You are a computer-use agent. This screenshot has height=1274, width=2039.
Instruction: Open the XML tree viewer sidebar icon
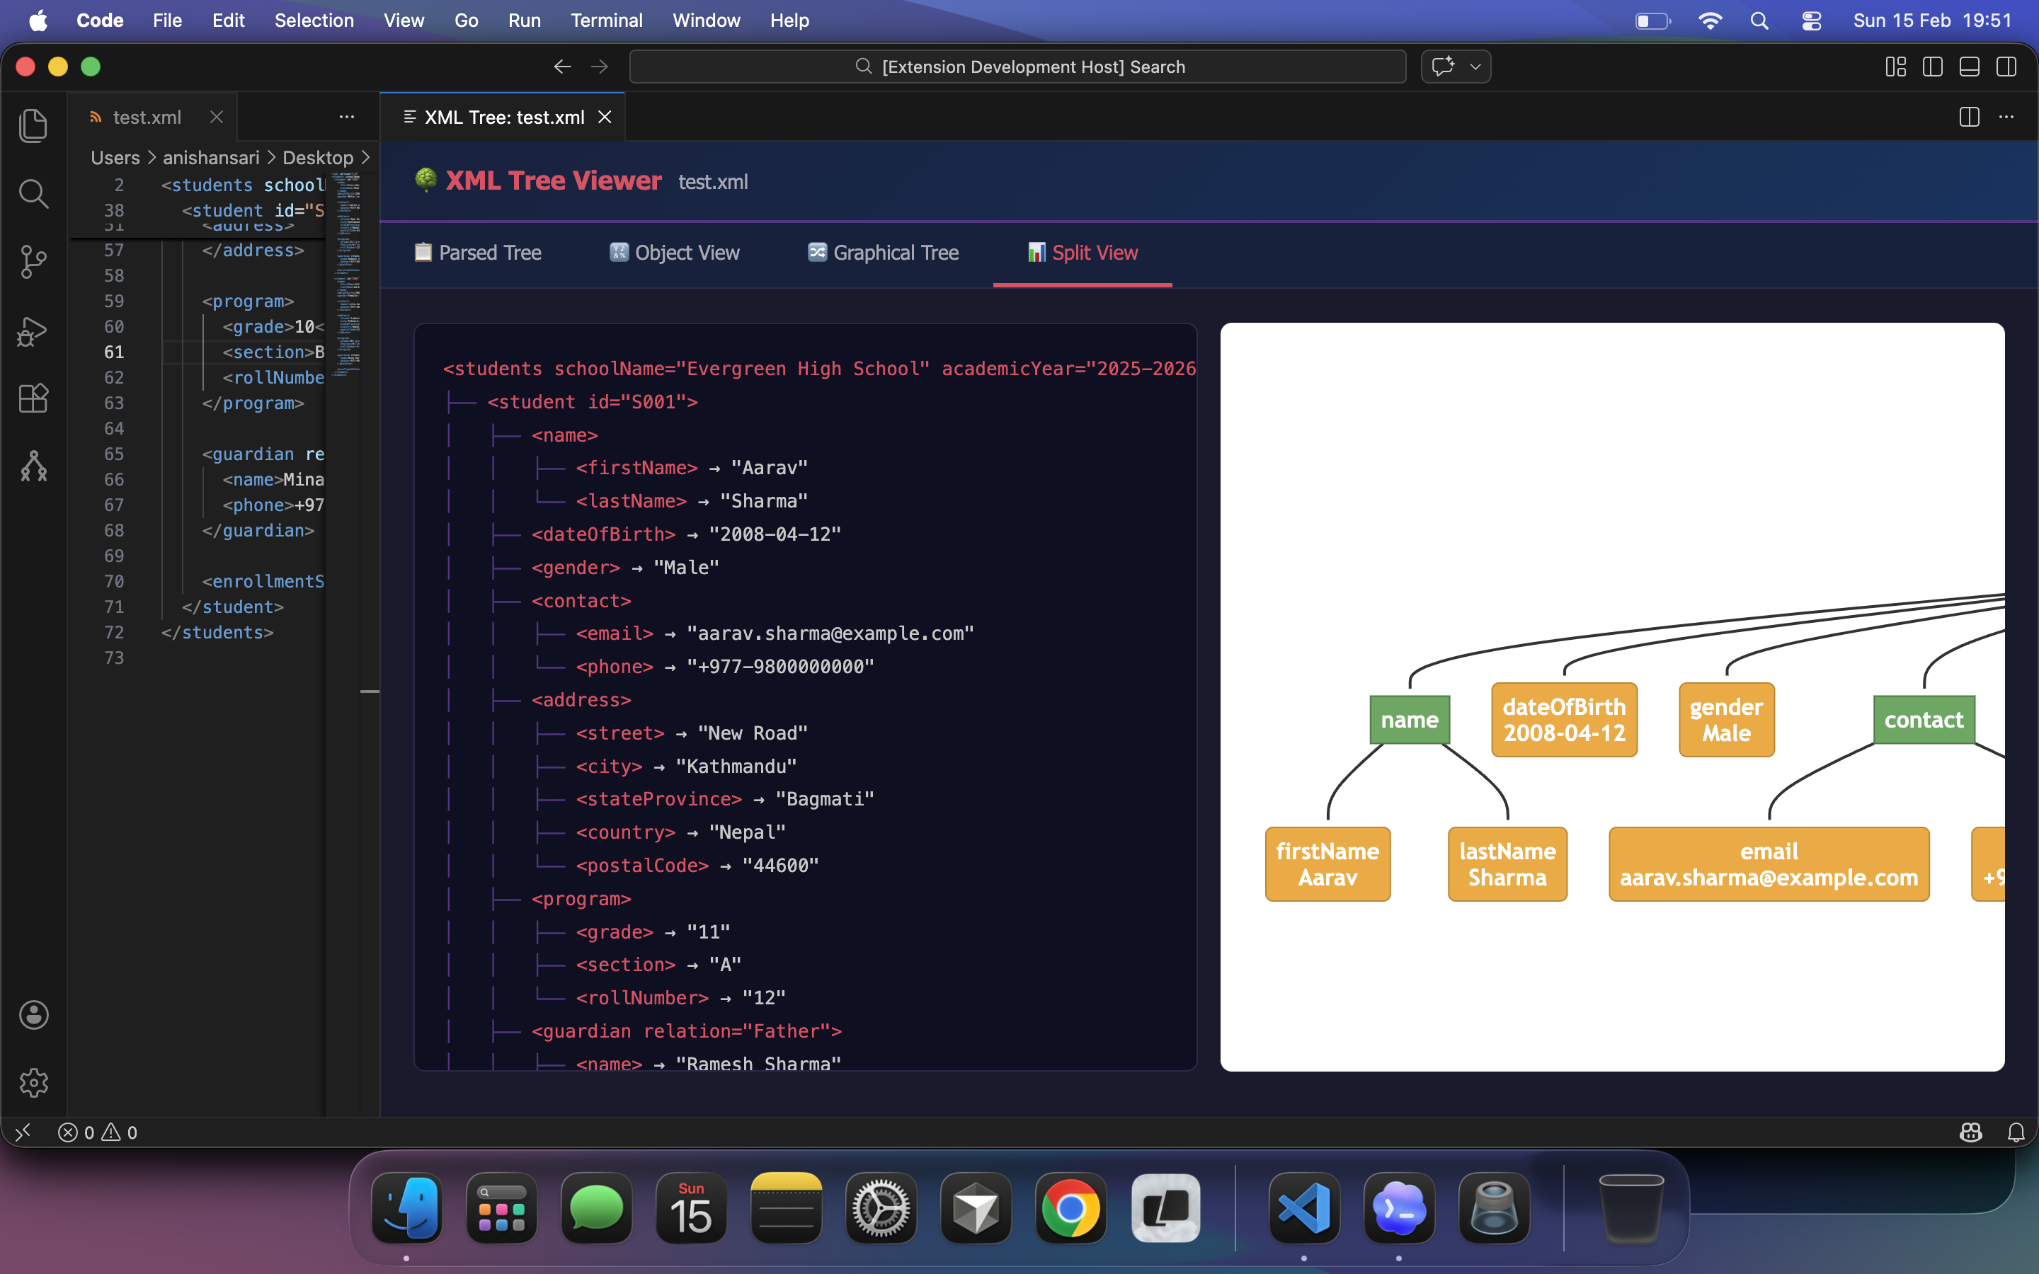(33, 466)
